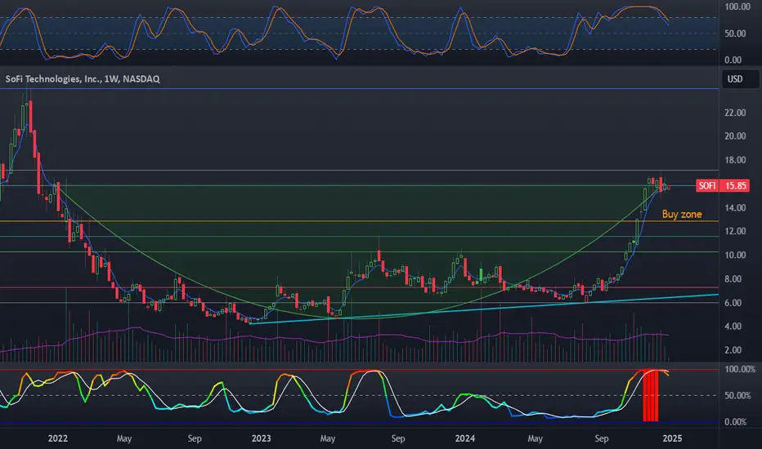This screenshot has width=762, height=449.
Task: Click the 2025 time axis label
Action: tap(672, 438)
